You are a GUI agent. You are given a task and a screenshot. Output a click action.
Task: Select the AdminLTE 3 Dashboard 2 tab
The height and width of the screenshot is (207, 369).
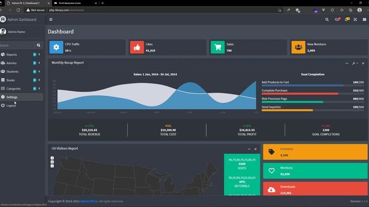point(28,3)
